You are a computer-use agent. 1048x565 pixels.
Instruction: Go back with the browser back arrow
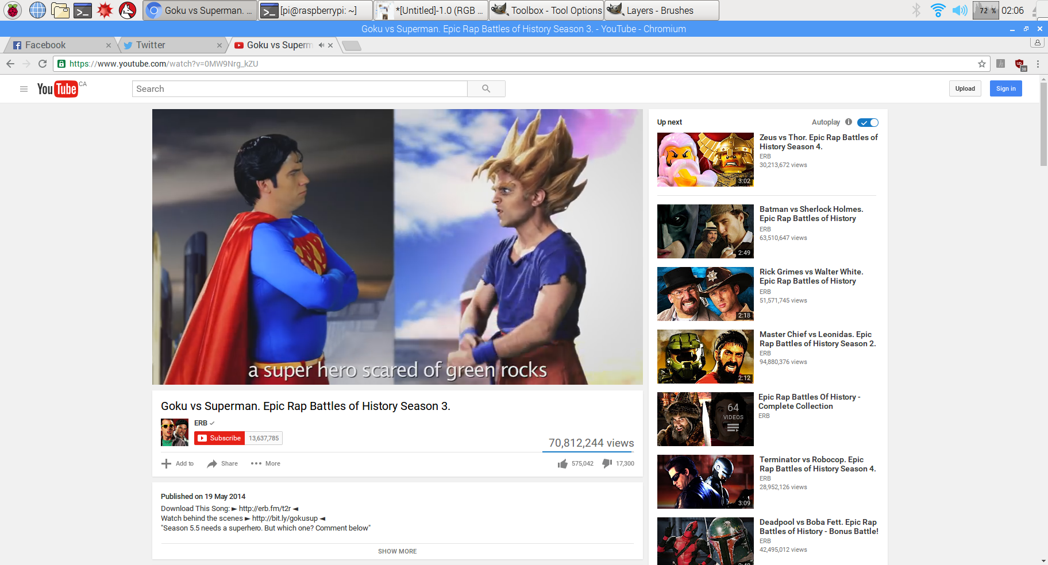10,64
